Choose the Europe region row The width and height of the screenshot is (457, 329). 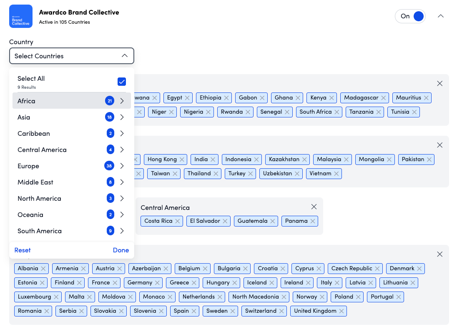[x=72, y=166]
